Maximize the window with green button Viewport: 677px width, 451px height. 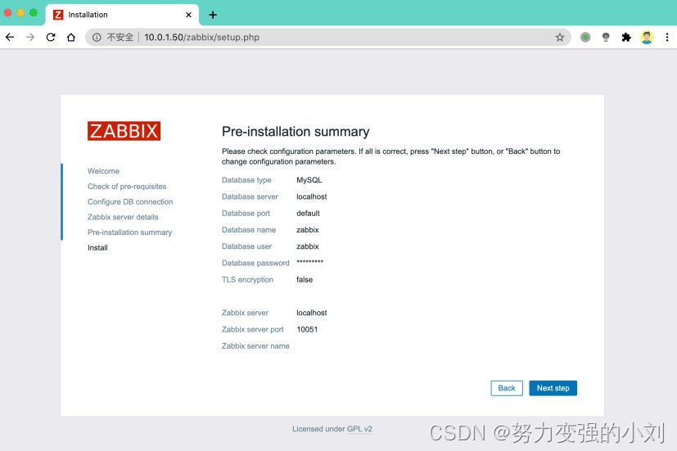click(34, 12)
